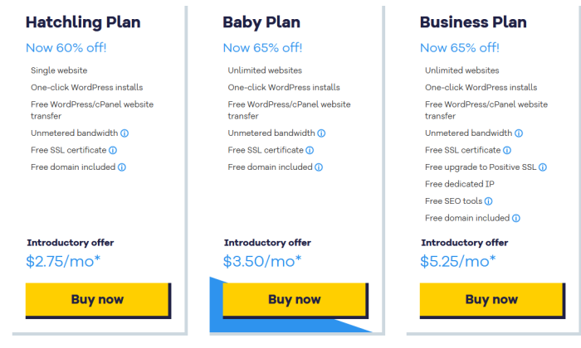The width and height of the screenshot is (581, 348).
Task: Show info for Business Plan Free SSL certificate
Action: pyautogui.click(x=507, y=150)
